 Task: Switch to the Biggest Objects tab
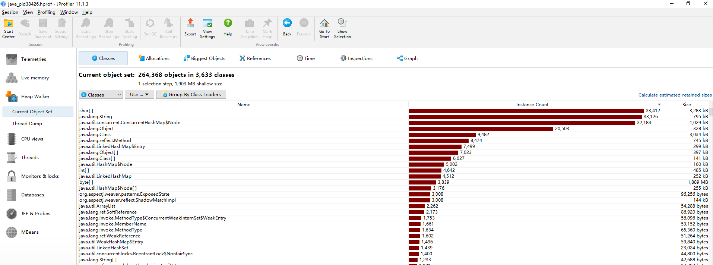(205, 59)
